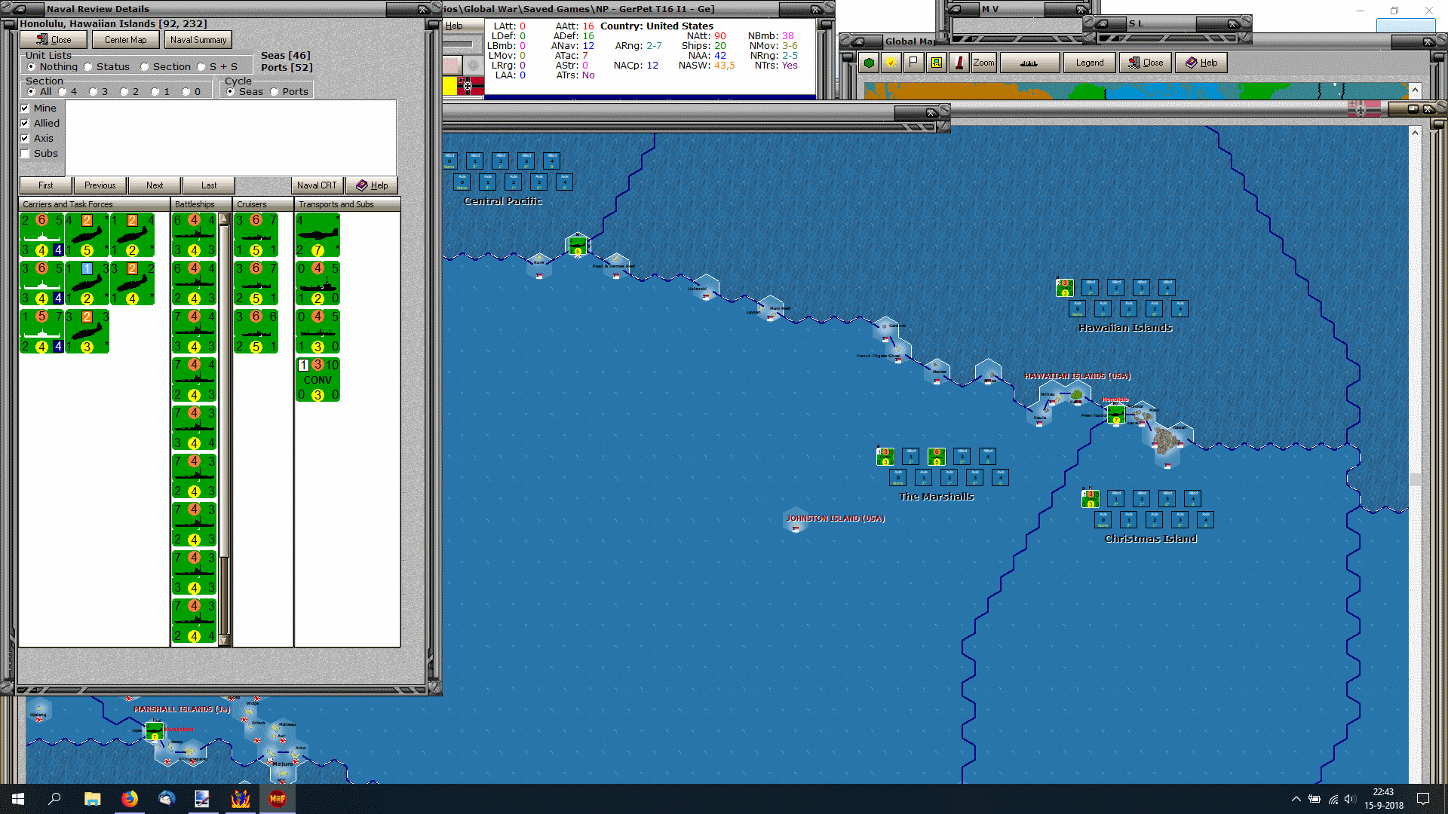Click the map's vertical scroll up arrow
This screenshot has width=1448, height=814.
[x=1415, y=133]
